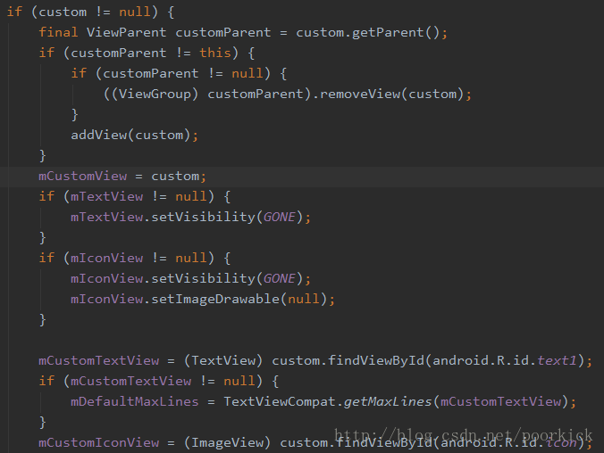Click the 'addView(custom);' statement
Viewport: 604px width, 453px height.
point(134,135)
